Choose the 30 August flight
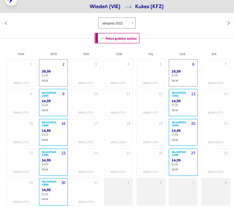The width and height of the screenshot is (234, 207). coord(53,192)
